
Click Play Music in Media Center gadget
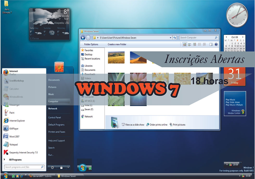coord(230,100)
